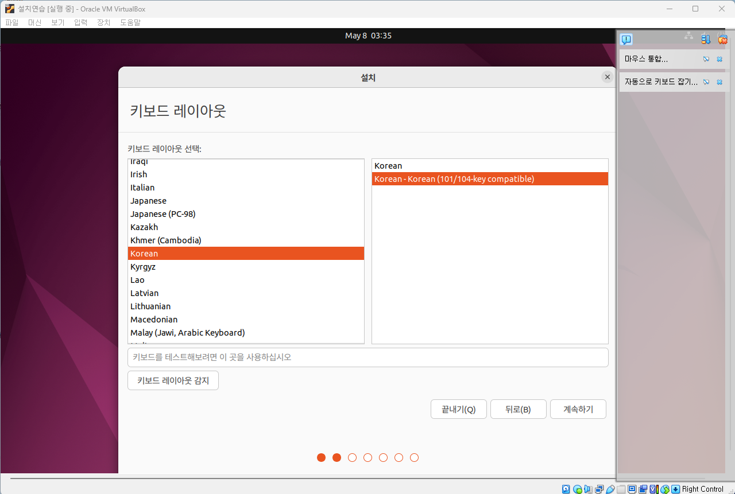
Task: Select Irish in the layout list
Action: [246, 174]
